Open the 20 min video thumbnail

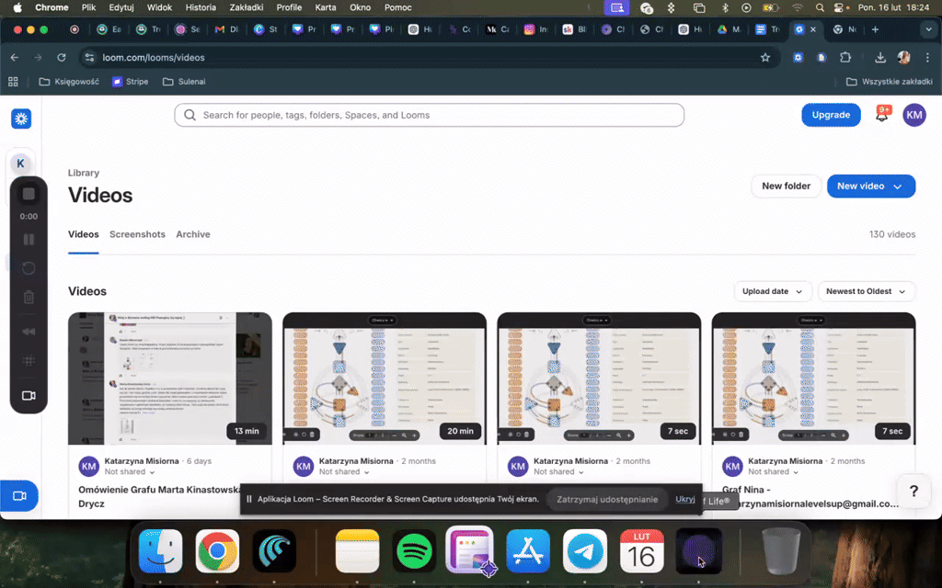385,379
